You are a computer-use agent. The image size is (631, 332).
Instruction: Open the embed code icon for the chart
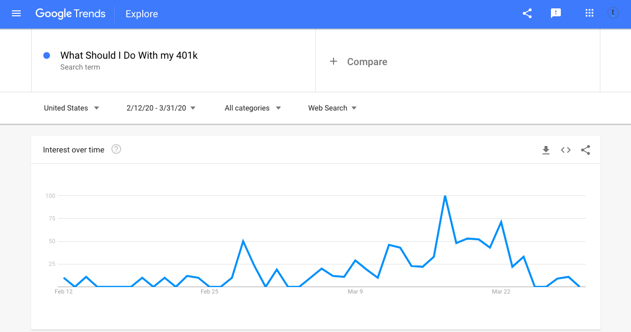(565, 149)
